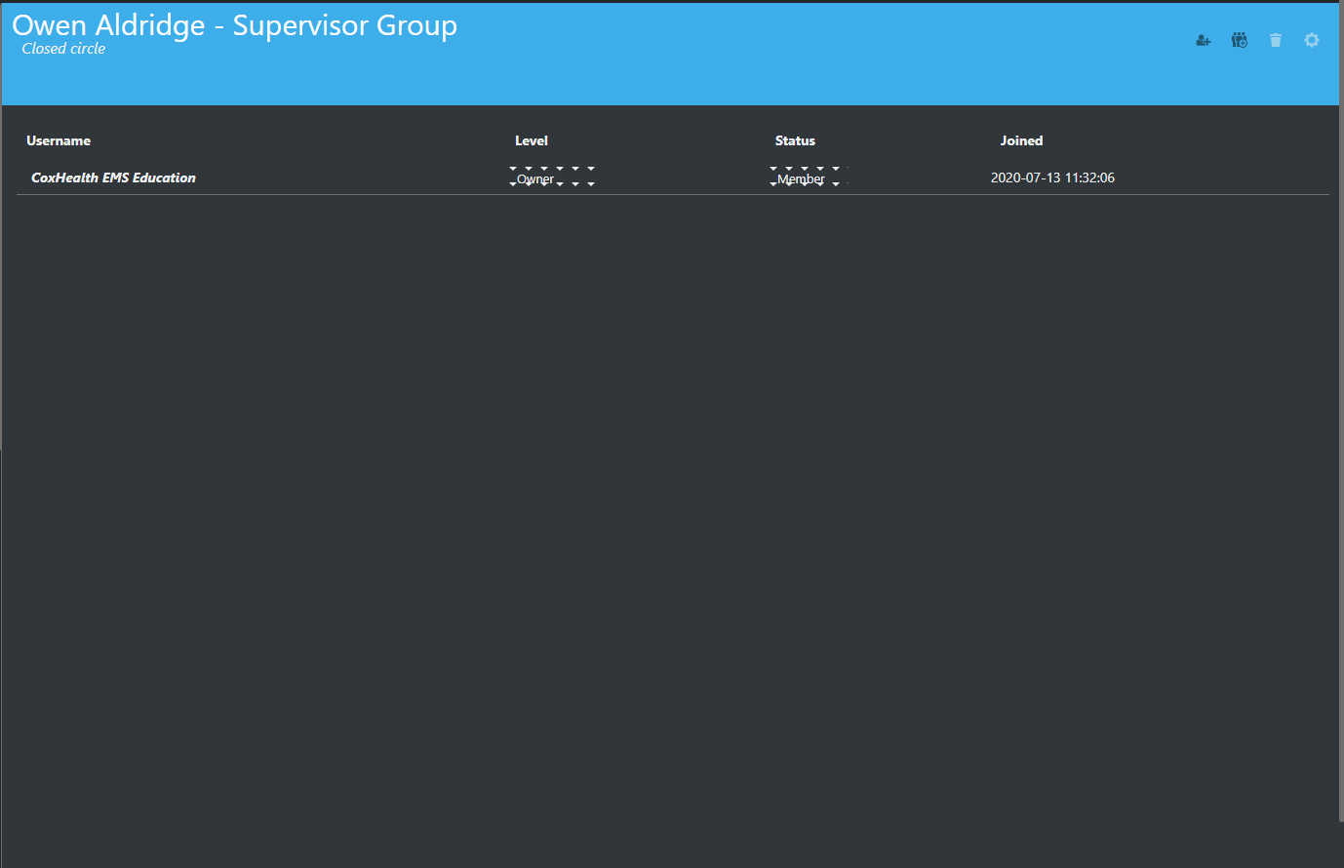This screenshot has width=1344, height=868.
Task: Click the Closed circle subtitle text
Action: click(x=62, y=48)
